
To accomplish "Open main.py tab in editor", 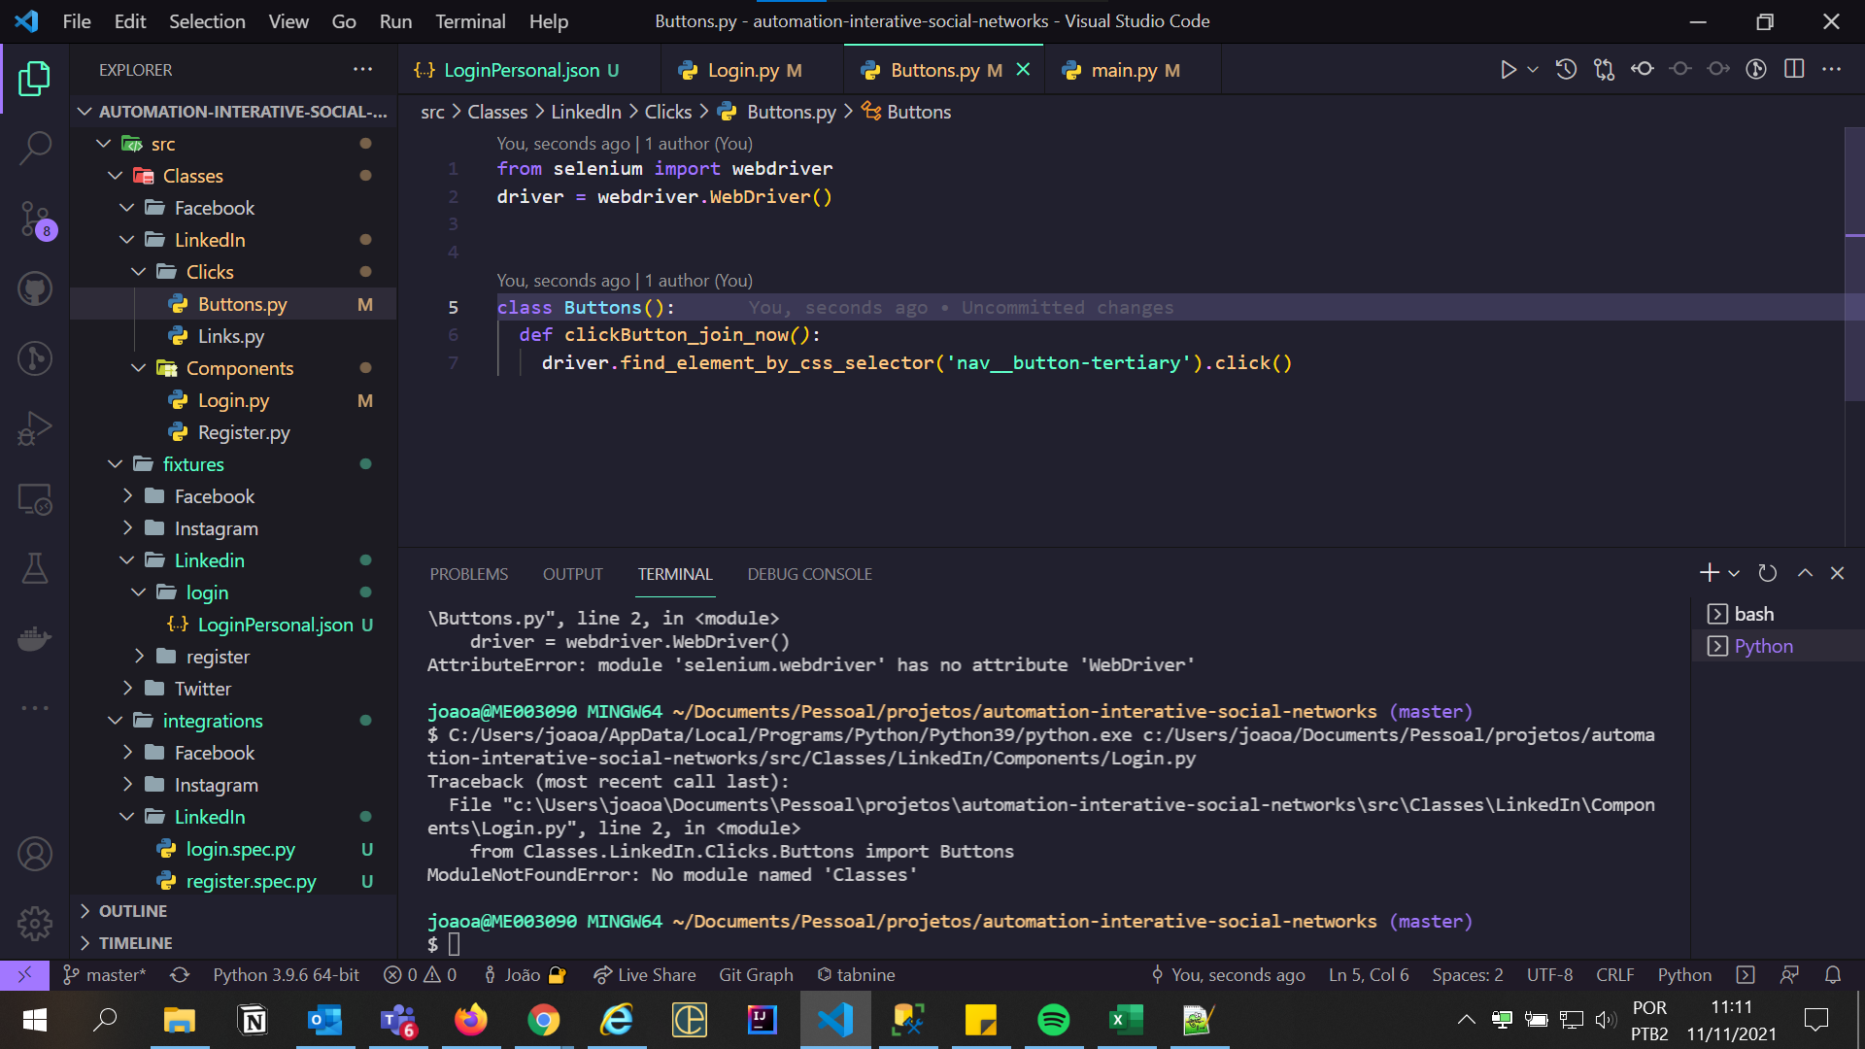I will click(1123, 71).
